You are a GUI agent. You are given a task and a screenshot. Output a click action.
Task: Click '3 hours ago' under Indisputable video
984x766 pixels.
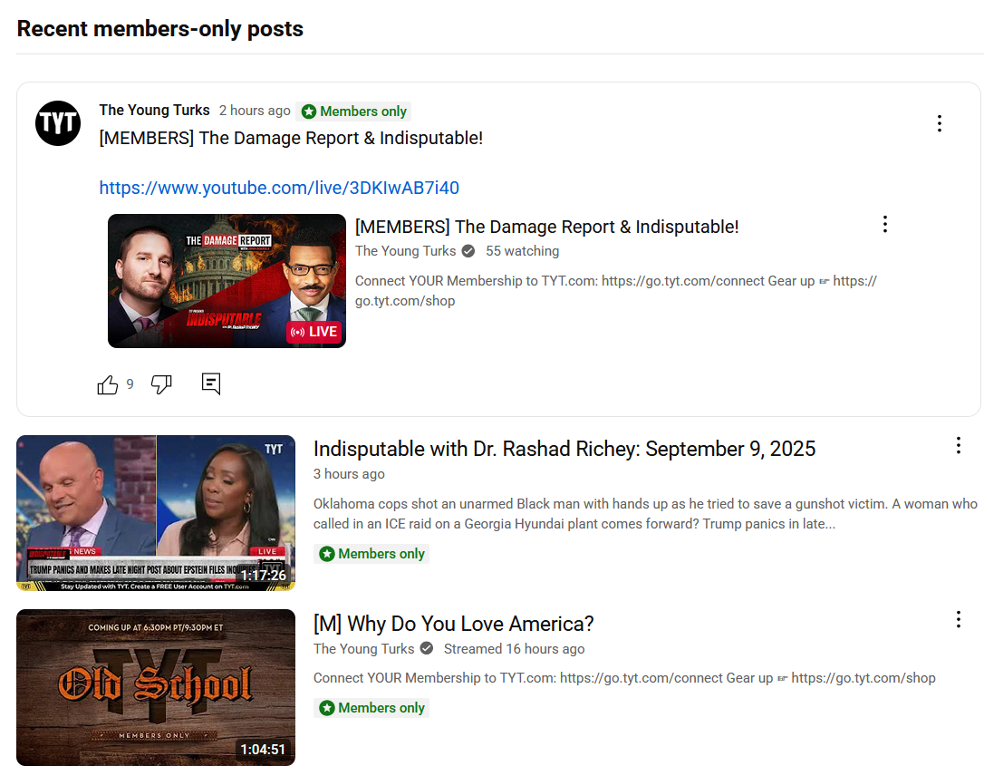[x=349, y=474]
